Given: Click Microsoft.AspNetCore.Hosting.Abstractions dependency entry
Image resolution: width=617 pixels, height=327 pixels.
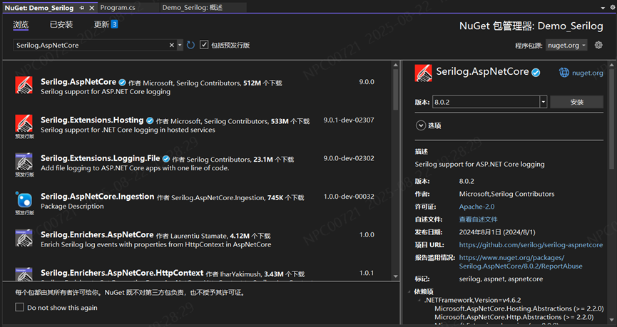Looking at the screenshot, I should [x=519, y=308].
